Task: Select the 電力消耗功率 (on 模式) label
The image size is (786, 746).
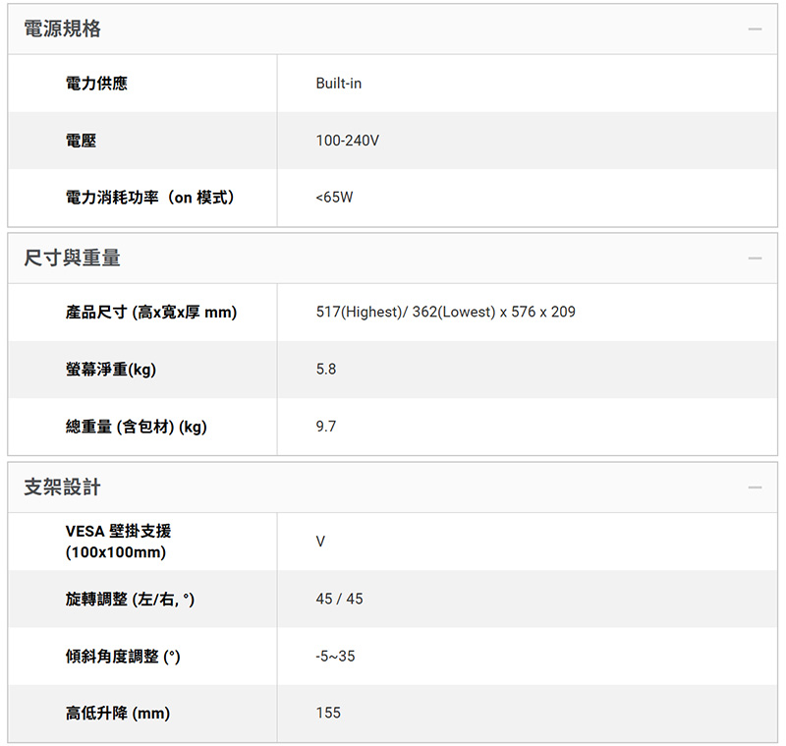Action: (150, 198)
